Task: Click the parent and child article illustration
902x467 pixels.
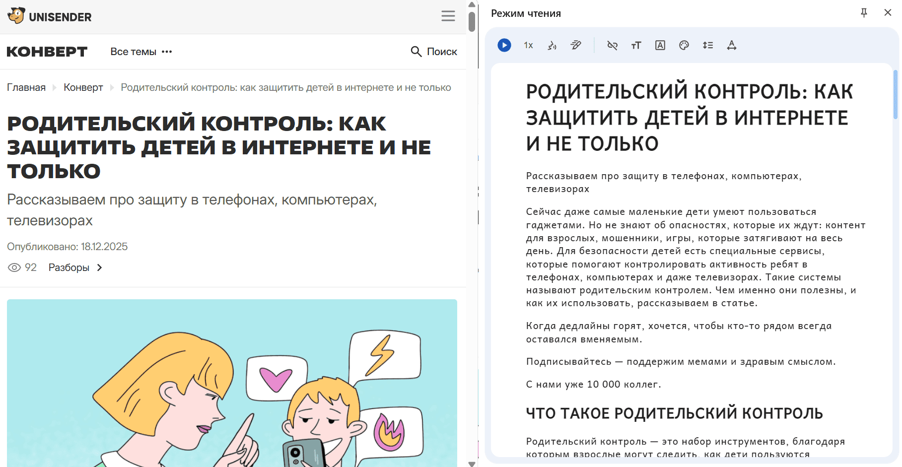Action: pos(232,383)
